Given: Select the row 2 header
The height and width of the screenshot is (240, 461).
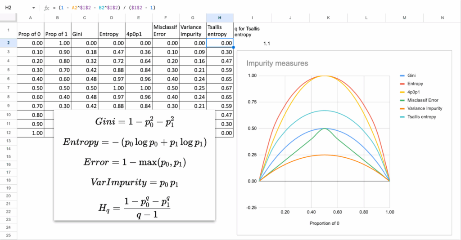Looking at the screenshot, I should coord(8,43).
